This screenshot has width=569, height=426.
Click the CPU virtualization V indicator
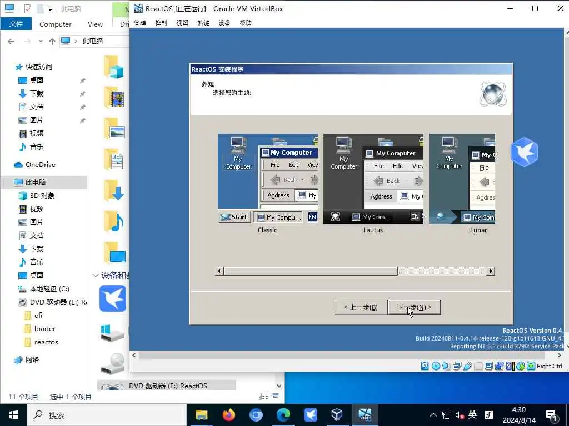(510, 366)
